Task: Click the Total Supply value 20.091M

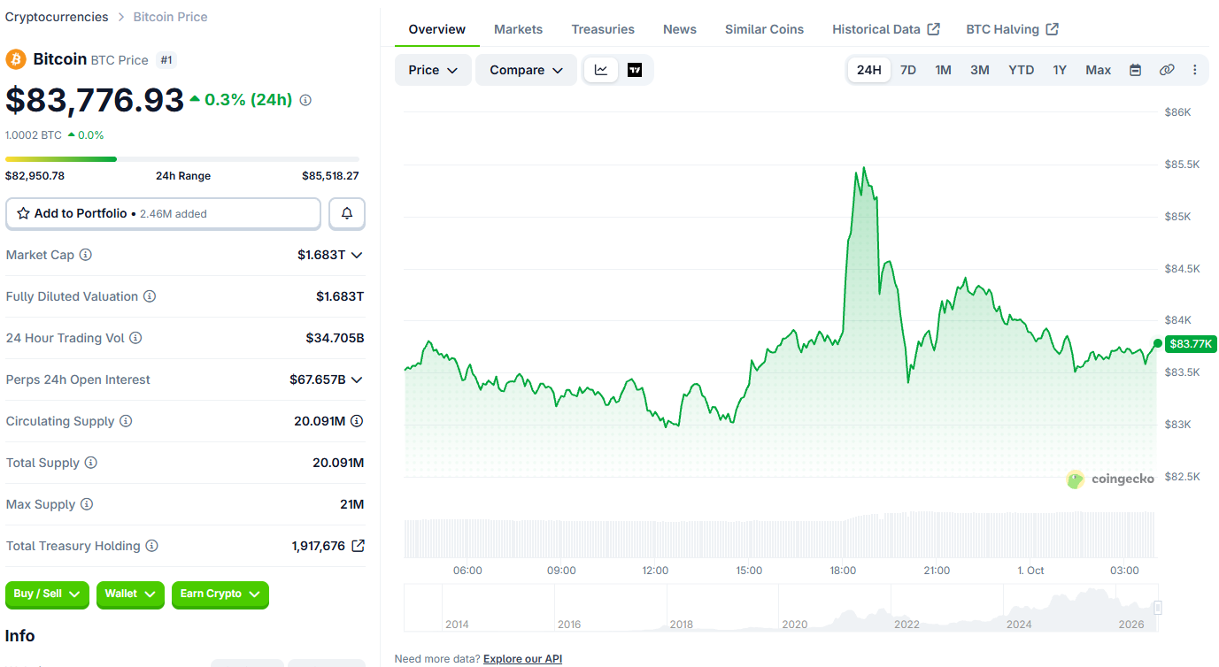Action: click(x=338, y=463)
